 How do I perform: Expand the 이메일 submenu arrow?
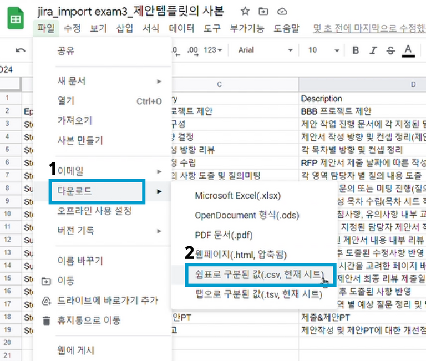tap(159, 172)
